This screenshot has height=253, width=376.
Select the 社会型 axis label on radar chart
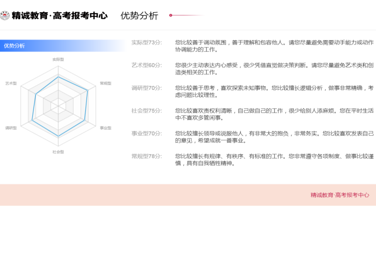click(x=58, y=152)
